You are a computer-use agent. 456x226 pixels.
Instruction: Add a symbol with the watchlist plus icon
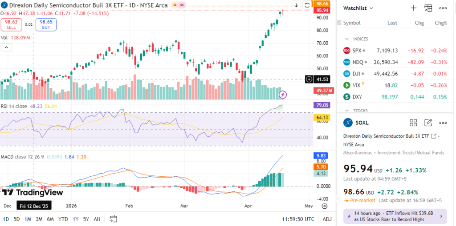pyautogui.click(x=413, y=8)
